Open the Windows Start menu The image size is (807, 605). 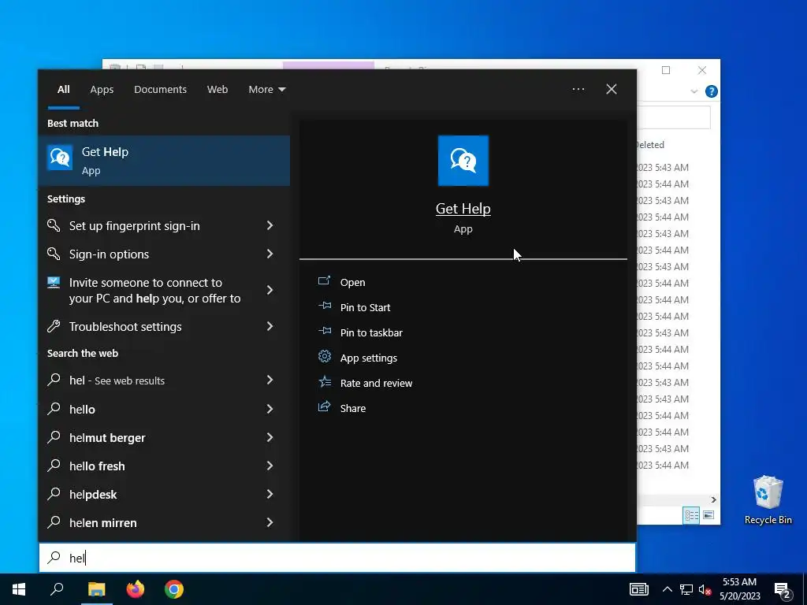19,589
